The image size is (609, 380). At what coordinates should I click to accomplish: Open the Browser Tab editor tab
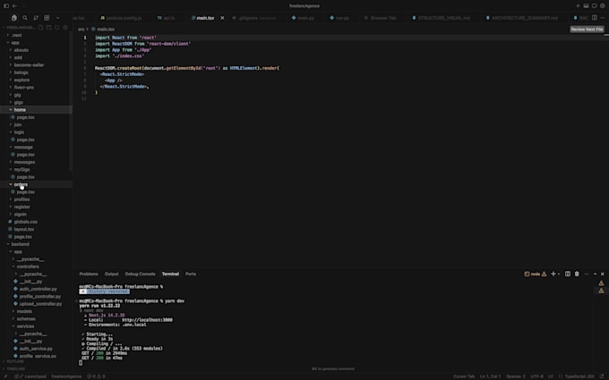381,18
